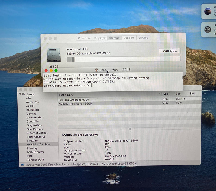The image size is (216, 191).
Task: Click the Macintosh HD drive icon
Action: pos(54,55)
